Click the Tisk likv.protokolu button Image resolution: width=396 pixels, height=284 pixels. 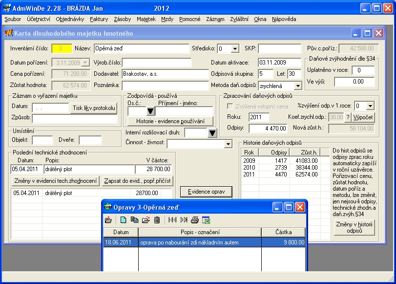pyautogui.click(x=94, y=108)
